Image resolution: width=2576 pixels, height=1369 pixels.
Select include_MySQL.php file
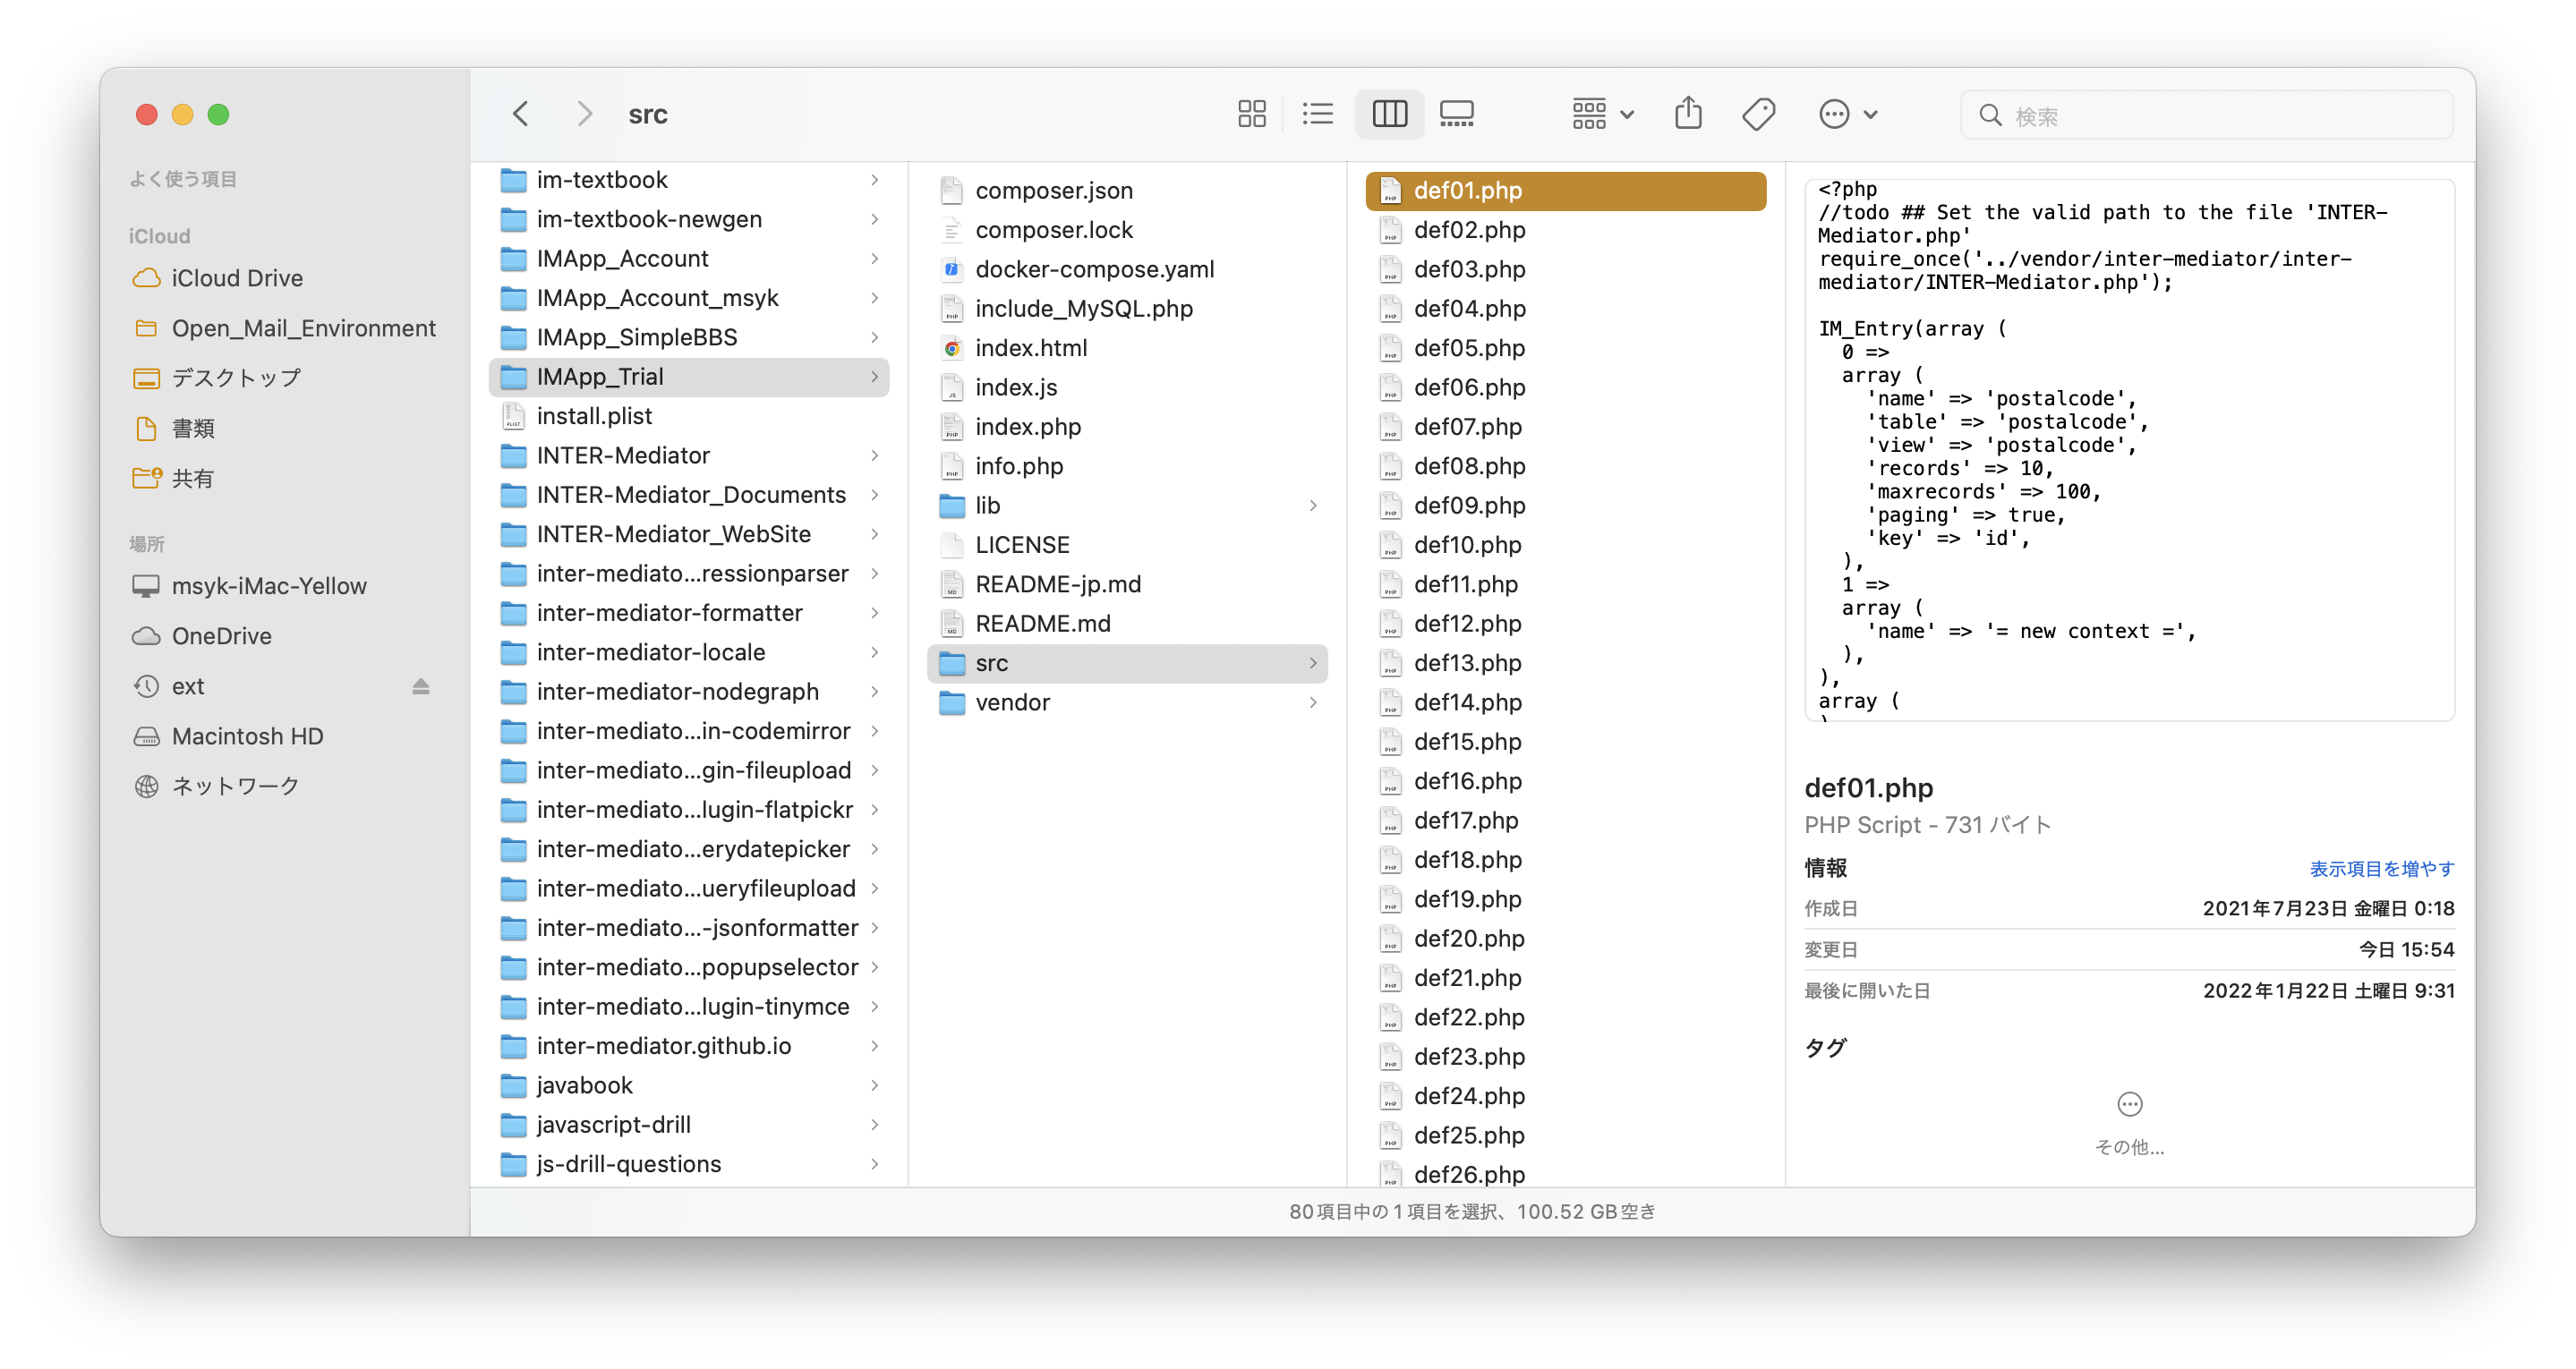(x=1127, y=308)
